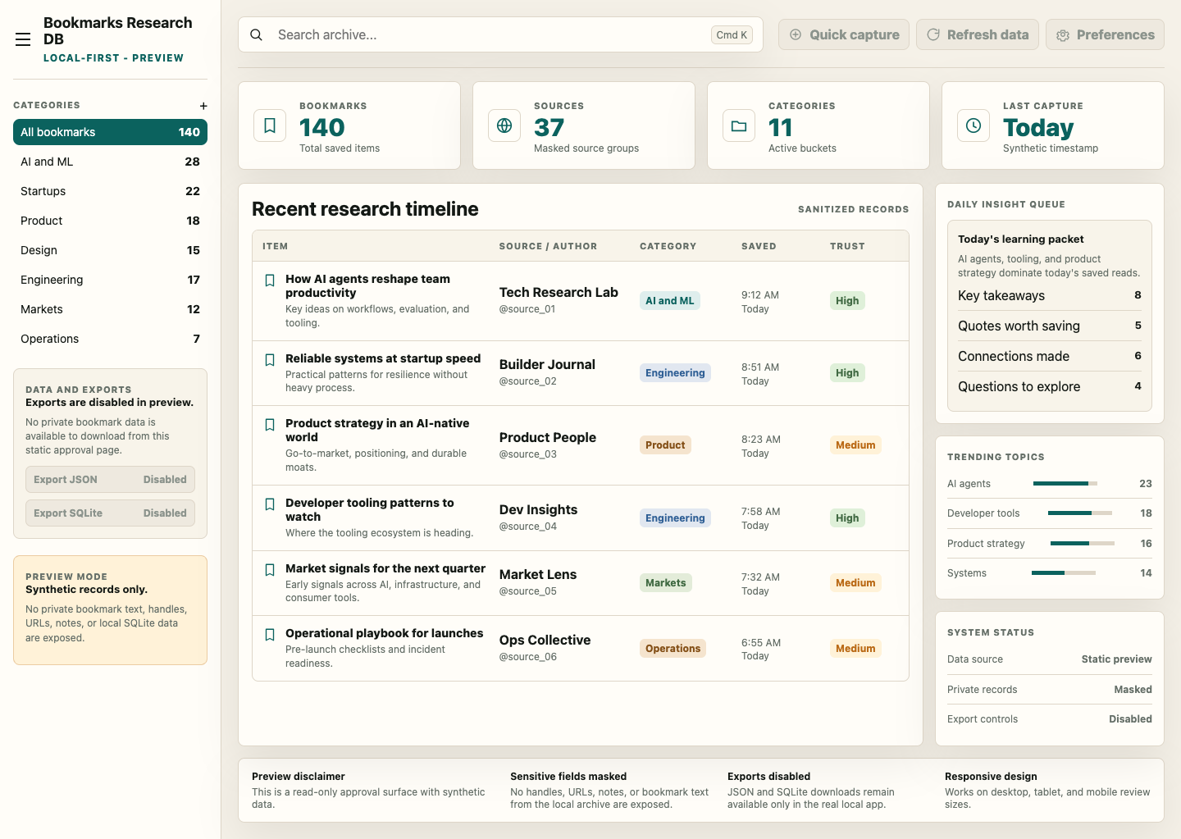The height and width of the screenshot is (839, 1181).
Task: Click the 9:12 AM saved time
Action: [760, 295]
